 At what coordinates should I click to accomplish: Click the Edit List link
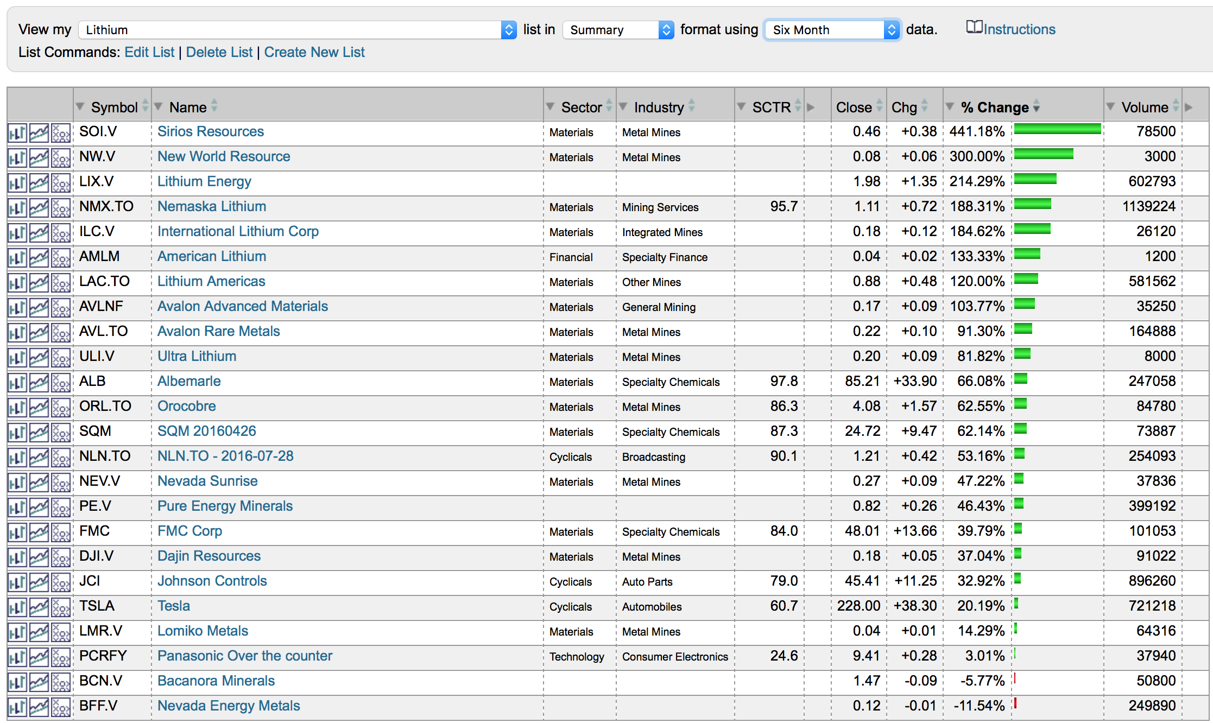point(149,53)
